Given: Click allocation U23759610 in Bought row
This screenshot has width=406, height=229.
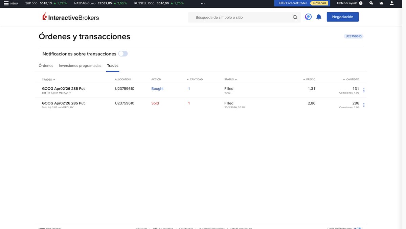Looking at the screenshot, I should pos(125,89).
